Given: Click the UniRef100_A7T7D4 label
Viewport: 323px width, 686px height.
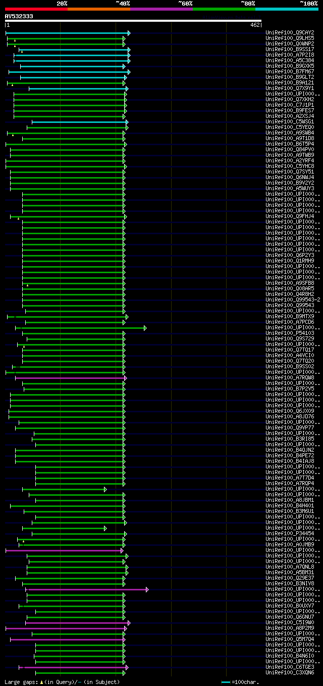Looking at the screenshot, I should [x=290, y=478].
